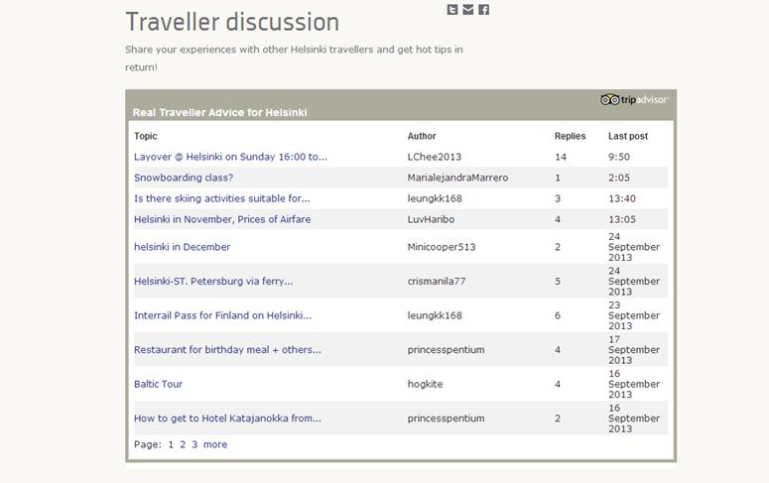The height and width of the screenshot is (483, 769).
Task: Click the 'Replies' column header
Action: coord(570,136)
